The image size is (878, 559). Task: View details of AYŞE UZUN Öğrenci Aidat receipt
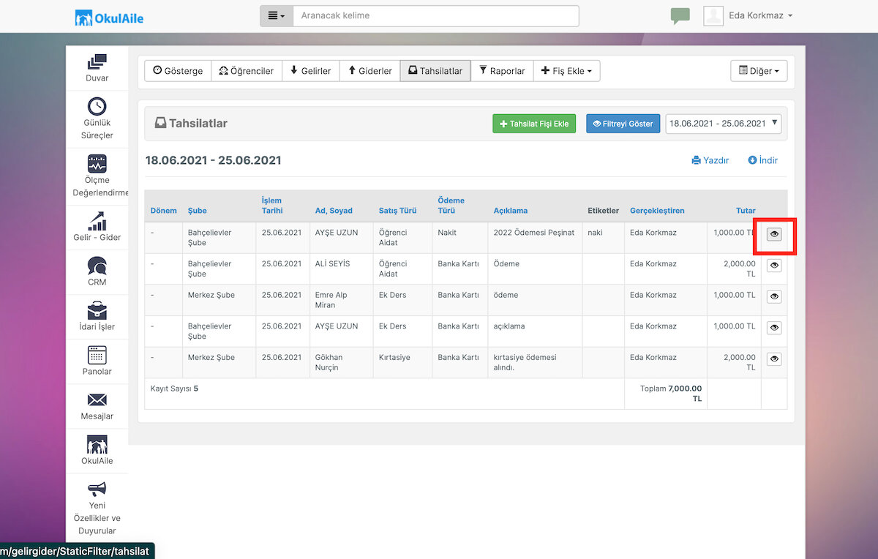tap(774, 234)
